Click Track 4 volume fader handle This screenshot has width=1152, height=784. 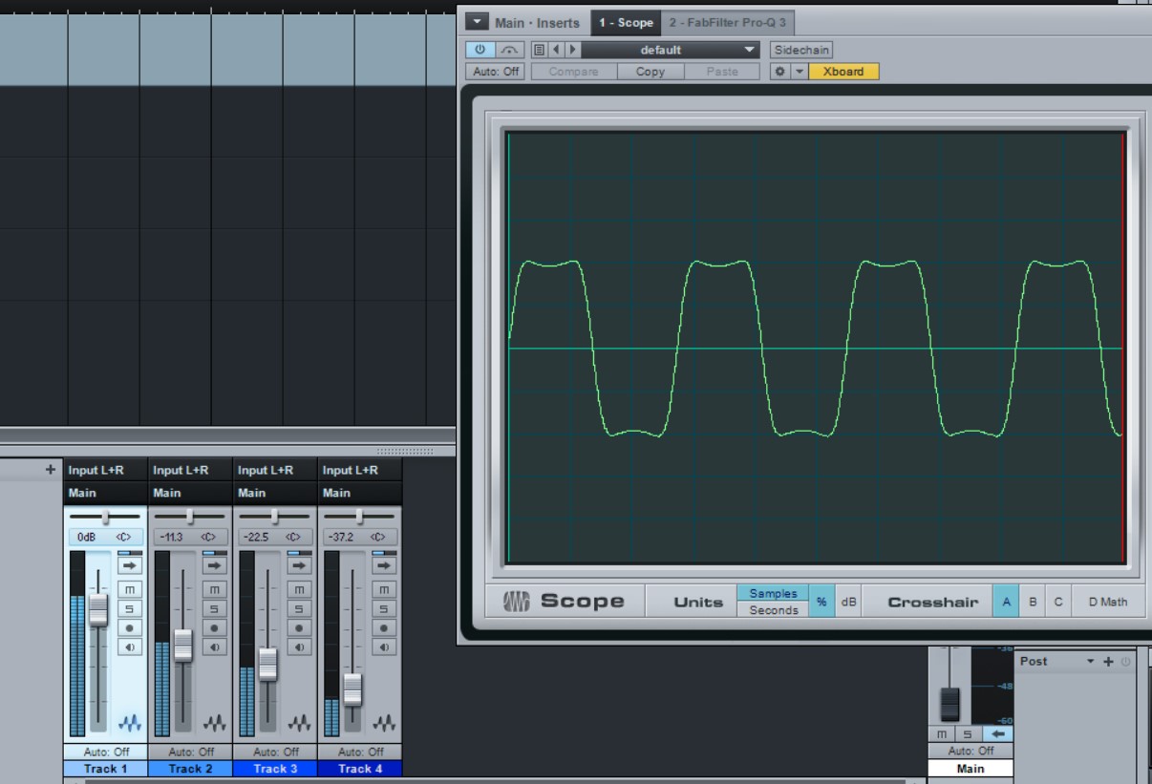click(x=353, y=689)
